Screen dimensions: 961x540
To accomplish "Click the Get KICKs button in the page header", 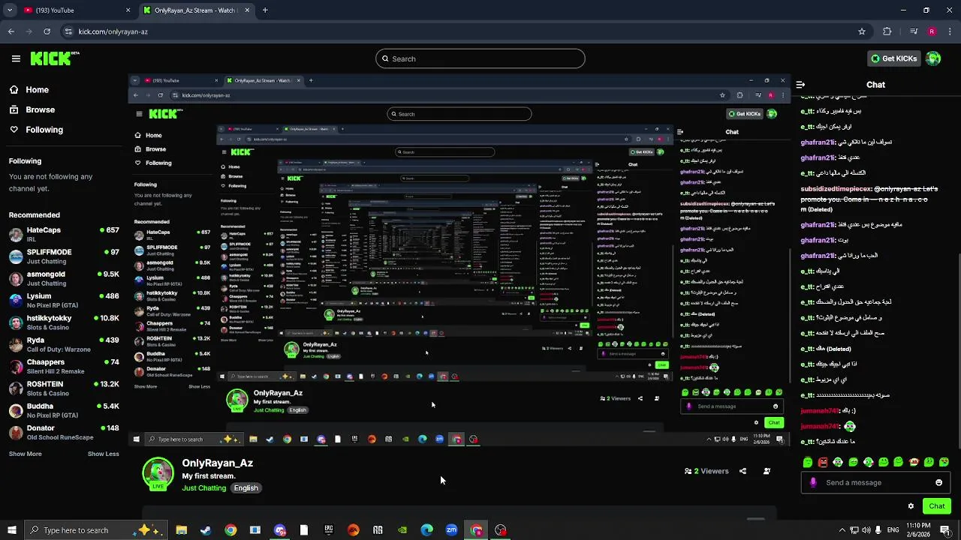I will (893, 58).
